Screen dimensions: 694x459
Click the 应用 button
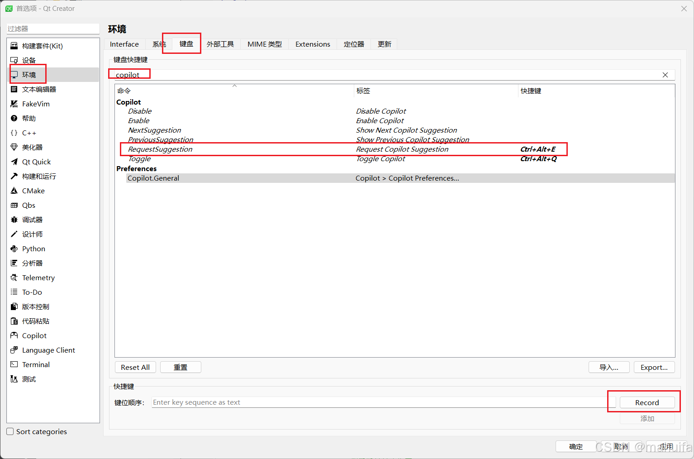click(x=666, y=446)
